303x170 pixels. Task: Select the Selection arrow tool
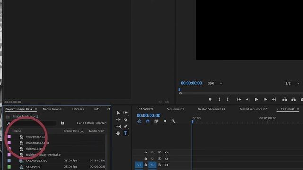[x=118, y=113]
